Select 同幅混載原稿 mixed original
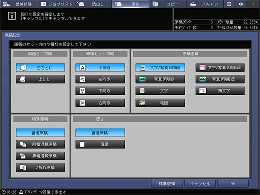Viewport: 260px width, 195px height. coord(40,144)
